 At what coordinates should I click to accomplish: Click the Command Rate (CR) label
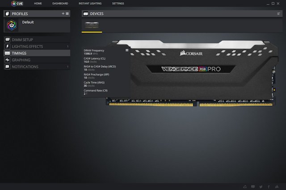96,91
